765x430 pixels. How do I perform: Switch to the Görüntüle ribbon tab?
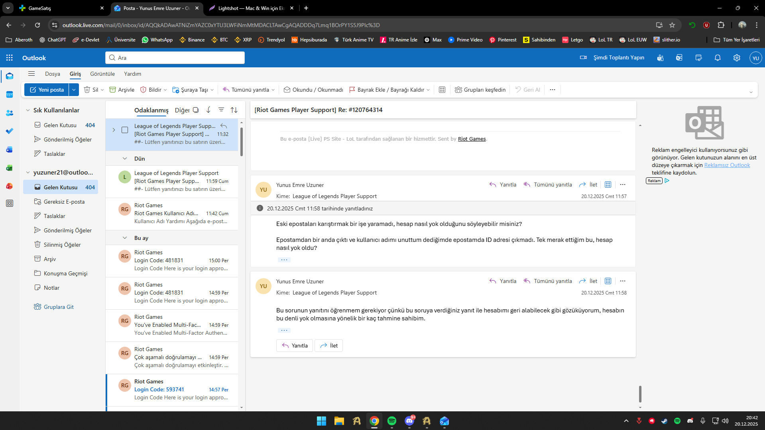(102, 74)
